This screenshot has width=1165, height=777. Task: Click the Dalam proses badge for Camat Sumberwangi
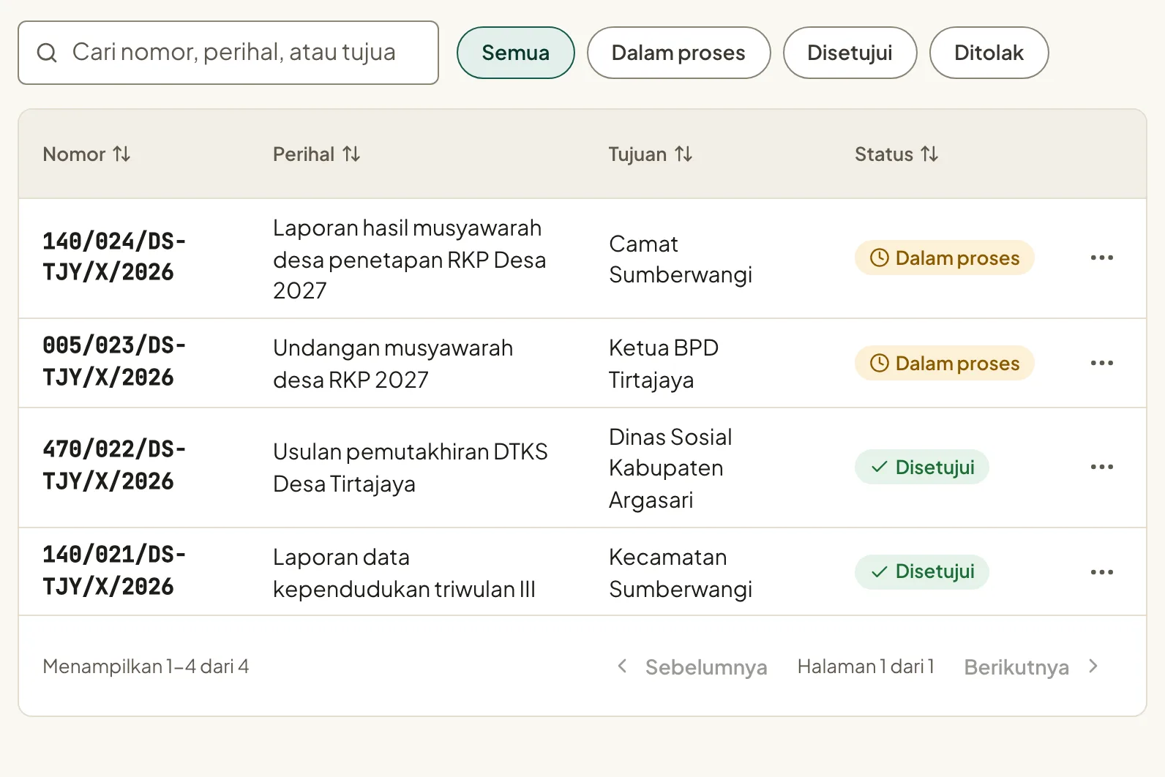944,258
